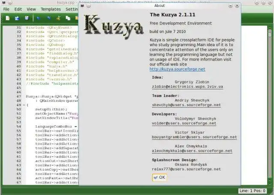Click the email zlobin@electronics.wups.lviv.ua
274x195 pixels.
188,86
